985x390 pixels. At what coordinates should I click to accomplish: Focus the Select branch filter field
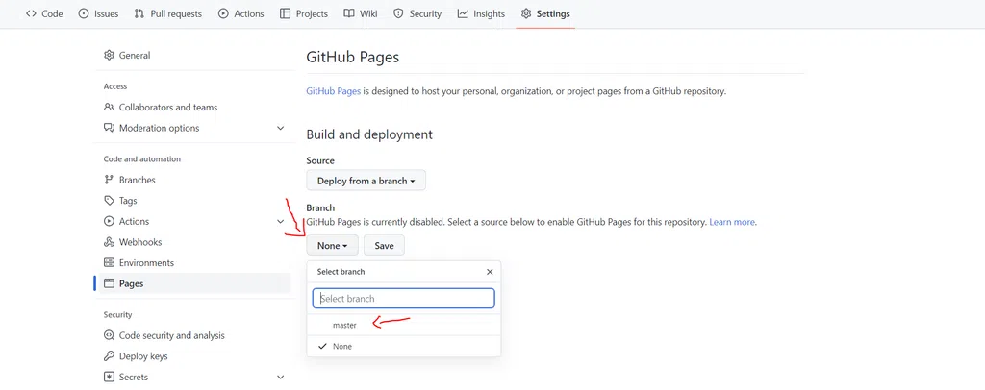(403, 299)
